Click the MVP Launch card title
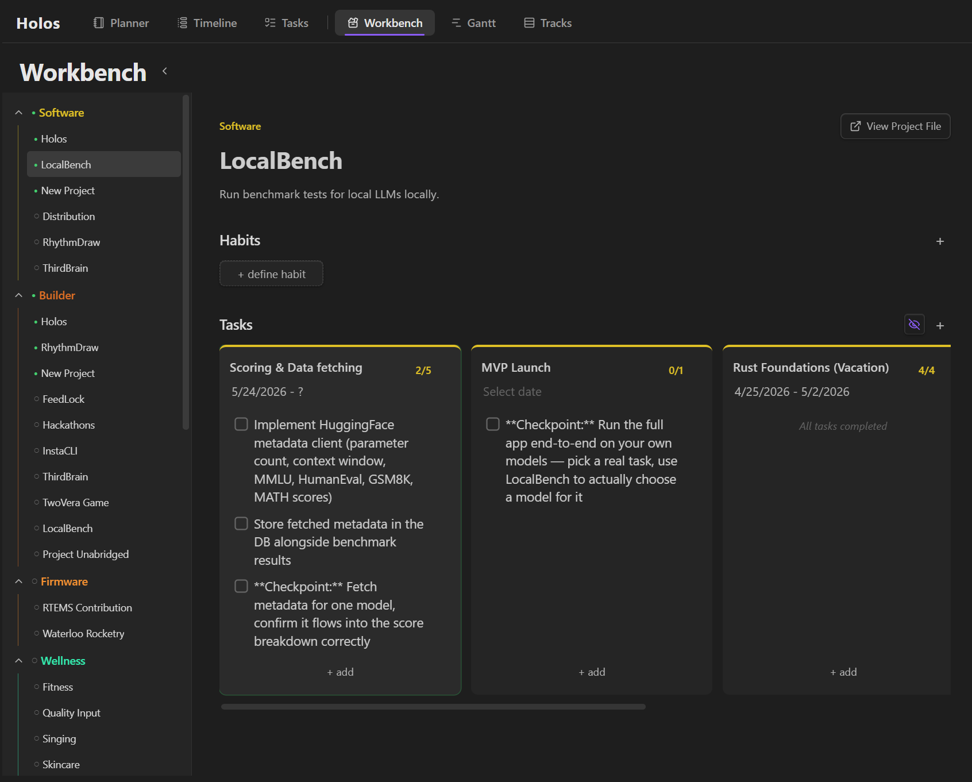This screenshot has height=782, width=972. [516, 367]
